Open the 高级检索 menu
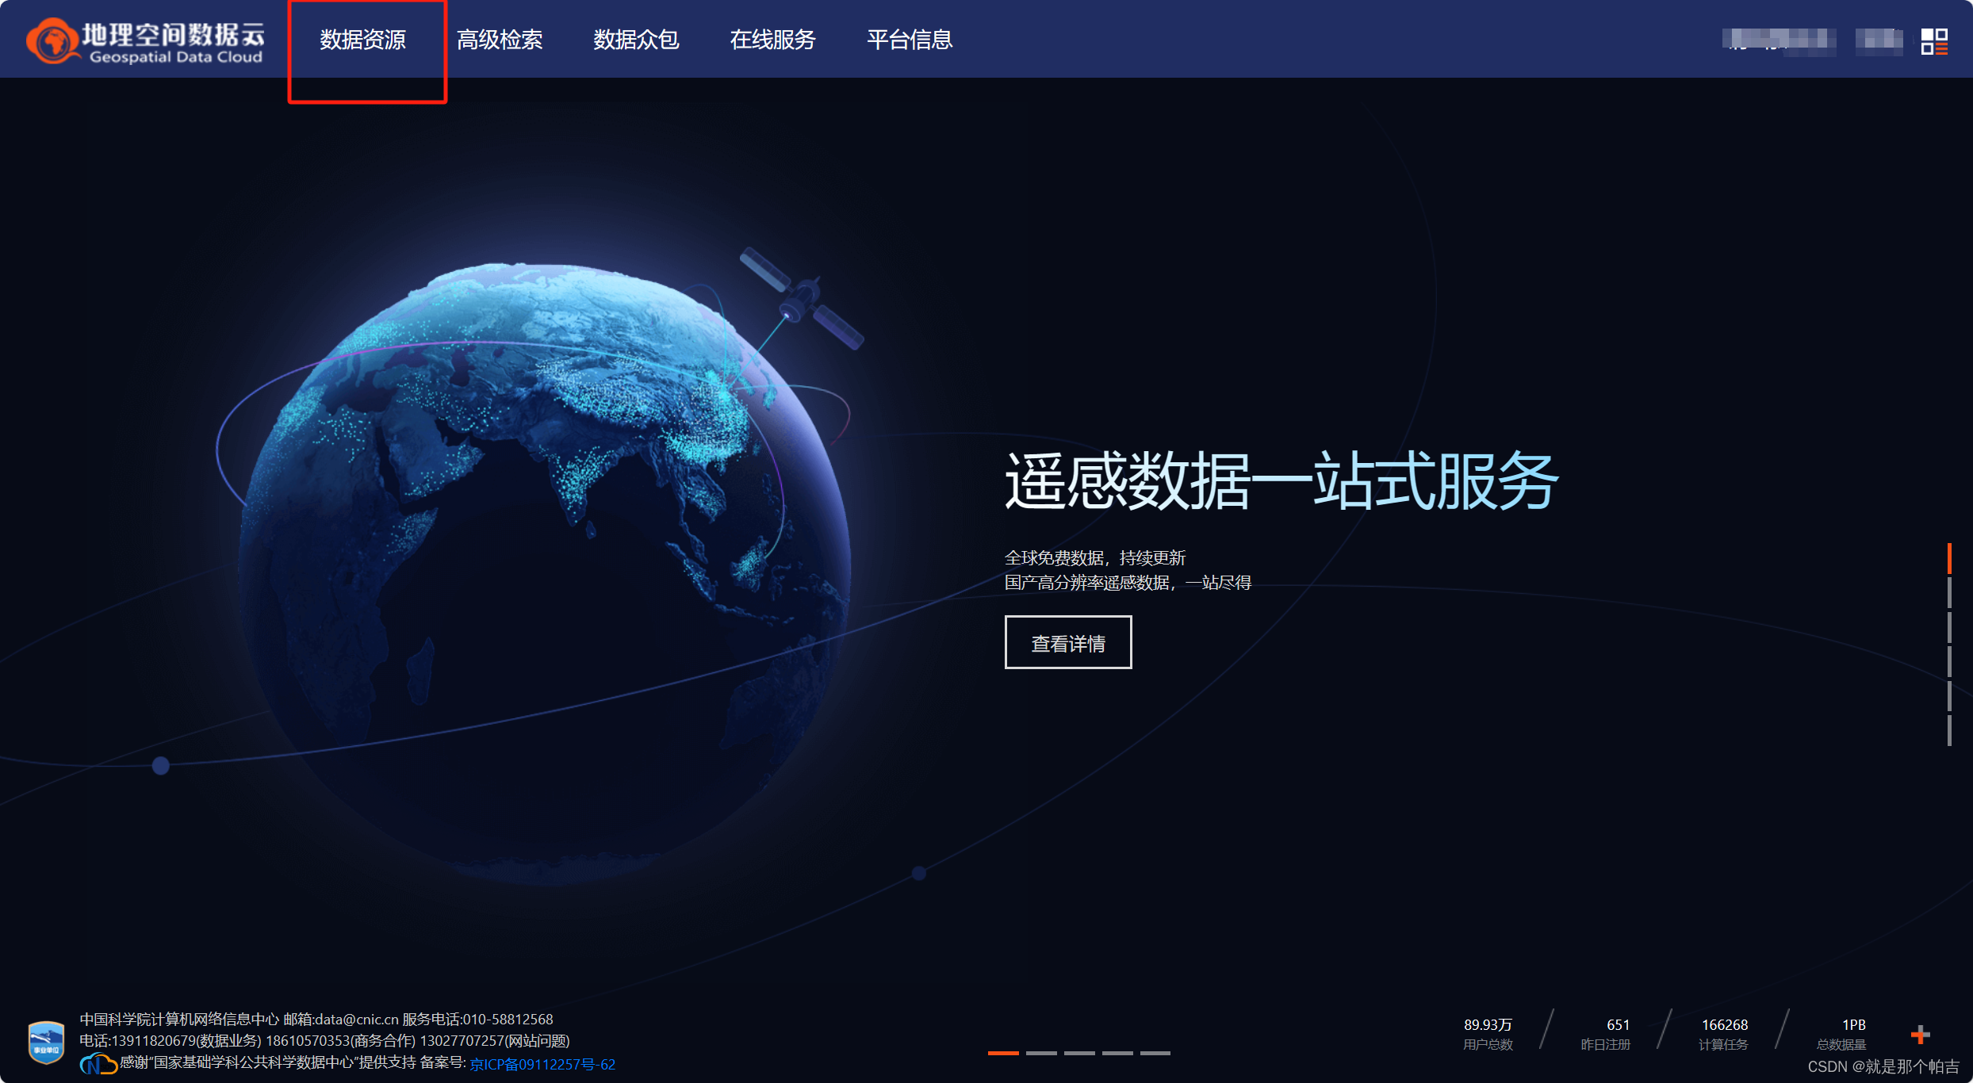The width and height of the screenshot is (1973, 1083). tap(500, 41)
